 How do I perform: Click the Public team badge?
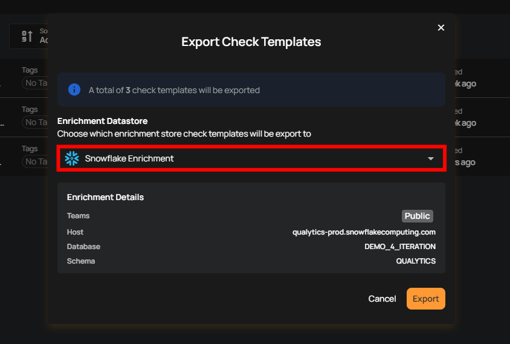pyautogui.click(x=418, y=216)
